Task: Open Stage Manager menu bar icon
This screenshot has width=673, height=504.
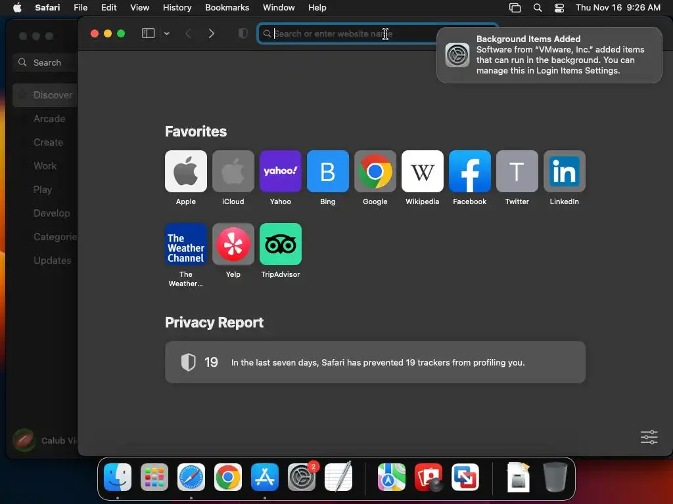Action: pyautogui.click(x=515, y=8)
